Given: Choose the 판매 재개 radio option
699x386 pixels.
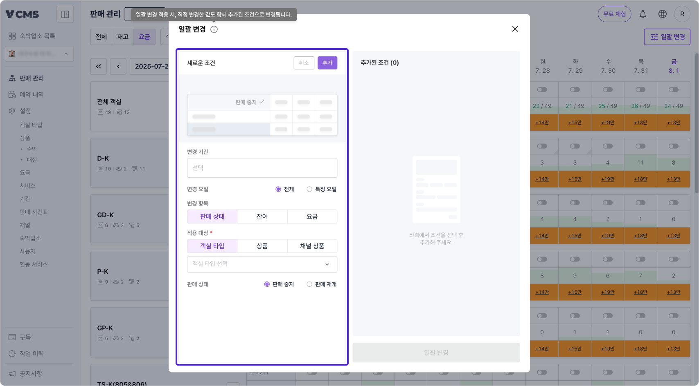Looking at the screenshot, I should point(309,284).
